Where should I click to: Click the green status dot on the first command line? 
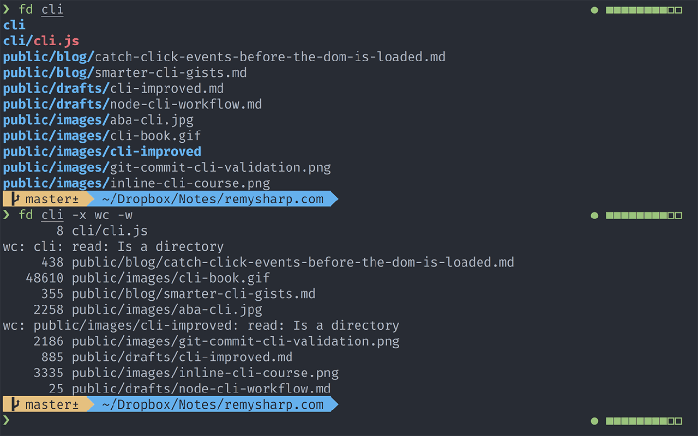pos(594,10)
